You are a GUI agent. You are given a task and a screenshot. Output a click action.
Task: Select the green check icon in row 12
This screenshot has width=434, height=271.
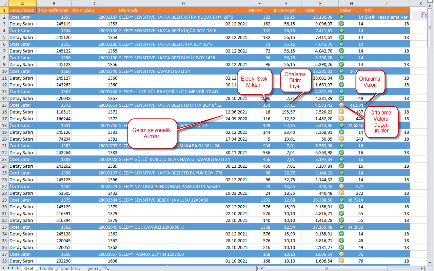(x=341, y=85)
